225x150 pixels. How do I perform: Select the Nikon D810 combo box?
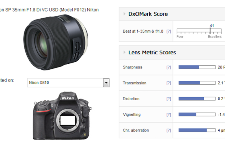(68, 82)
